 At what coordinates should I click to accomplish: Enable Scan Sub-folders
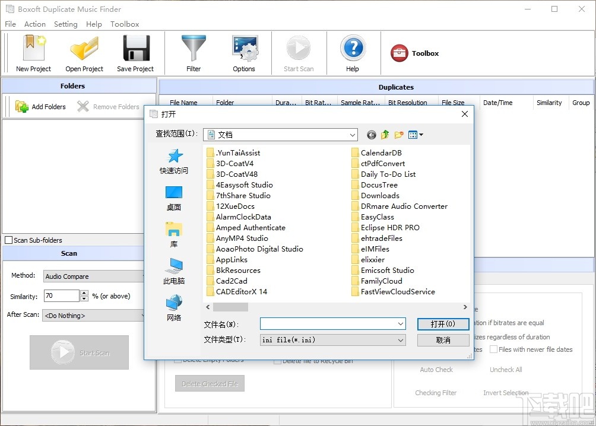(x=9, y=240)
